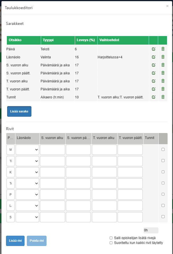Select the first row's checkbox

tap(163, 149)
